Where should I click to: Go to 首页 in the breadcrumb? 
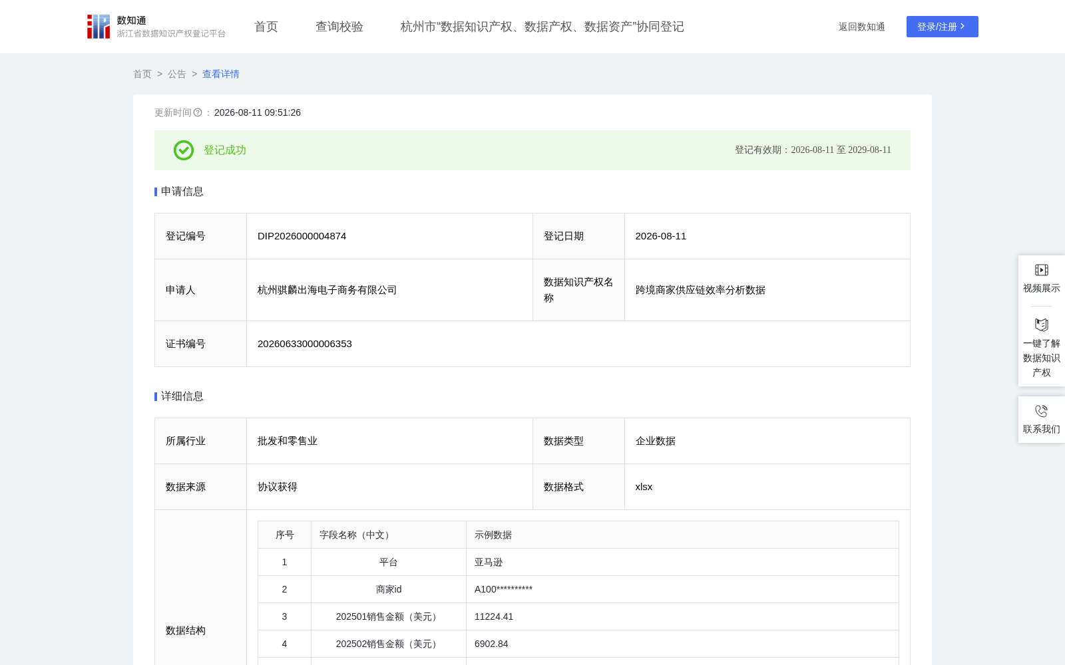142,74
